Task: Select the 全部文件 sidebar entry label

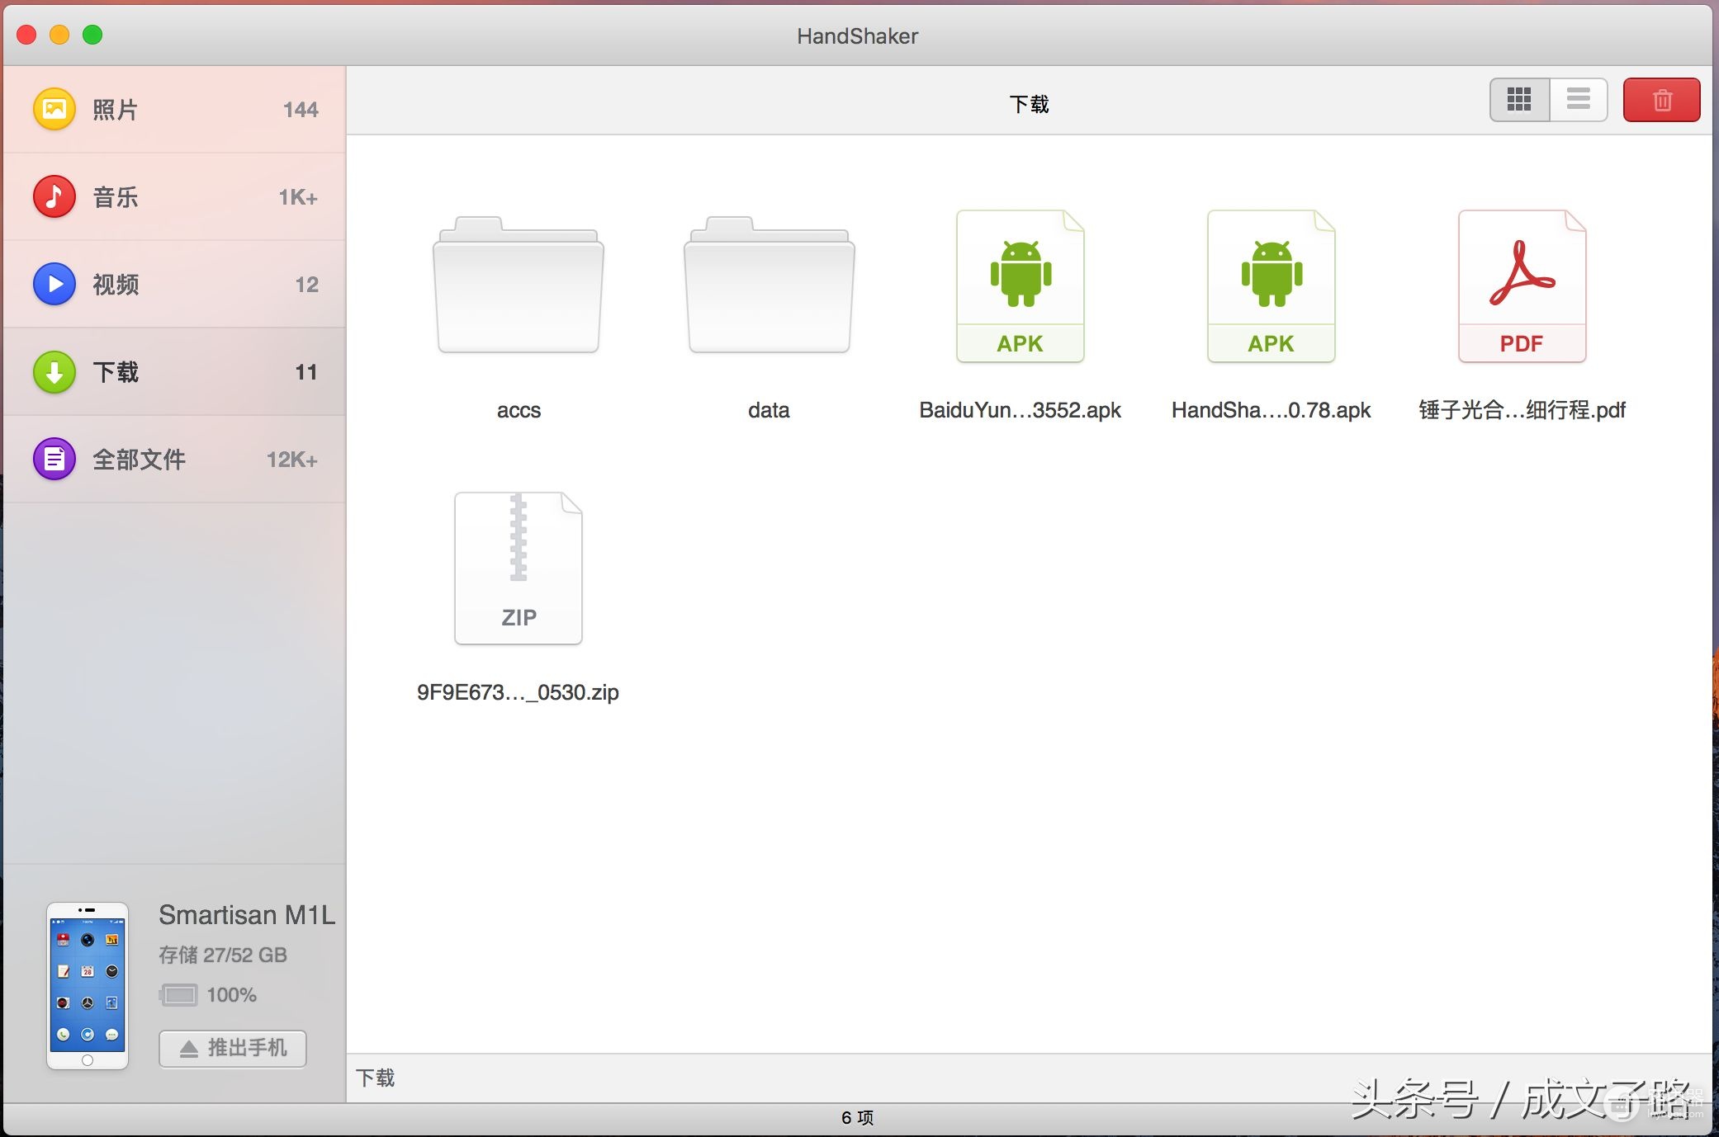Action: click(139, 460)
